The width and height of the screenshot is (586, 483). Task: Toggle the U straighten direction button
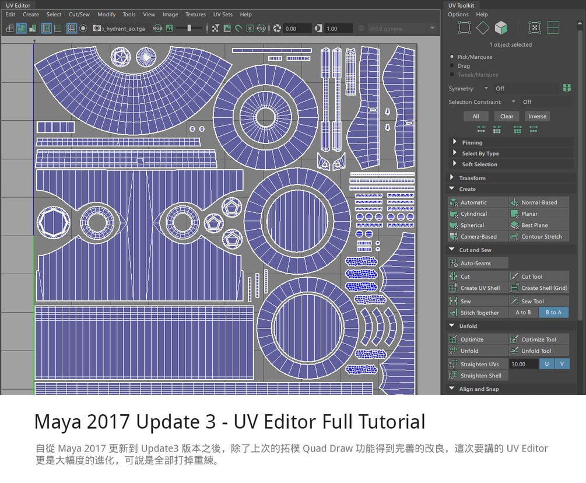(x=547, y=364)
